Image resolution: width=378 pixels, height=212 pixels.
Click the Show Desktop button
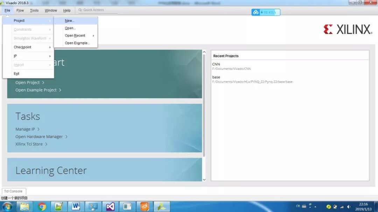[376, 207]
